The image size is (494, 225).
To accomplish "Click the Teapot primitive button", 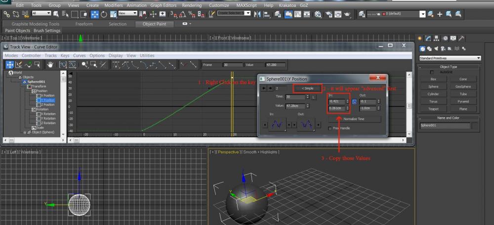I will point(433,109).
